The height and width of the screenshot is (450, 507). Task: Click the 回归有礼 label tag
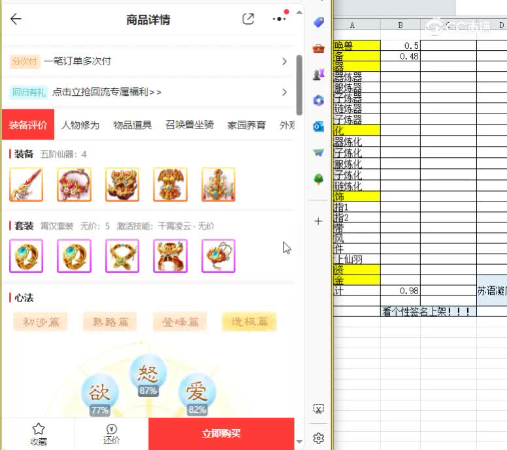29,93
